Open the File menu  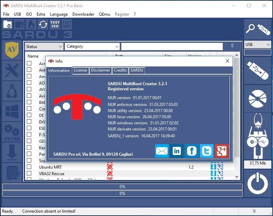6,14
